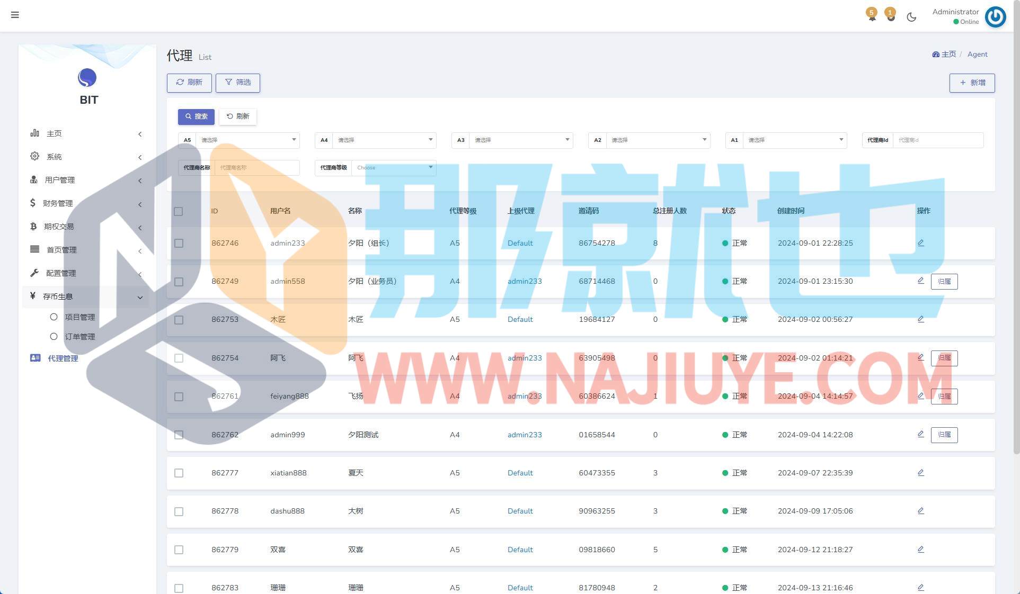Select 项目管理 submenu item
The image size is (1020, 594).
tap(79, 317)
